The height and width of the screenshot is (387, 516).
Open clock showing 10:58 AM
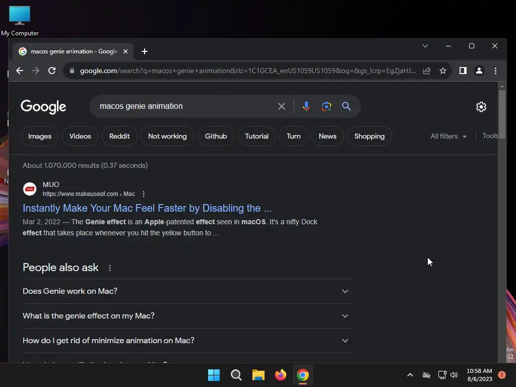click(x=480, y=375)
